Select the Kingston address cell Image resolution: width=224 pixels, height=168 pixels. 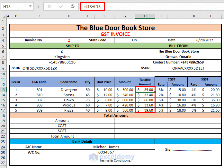pyautogui.click(x=72, y=57)
